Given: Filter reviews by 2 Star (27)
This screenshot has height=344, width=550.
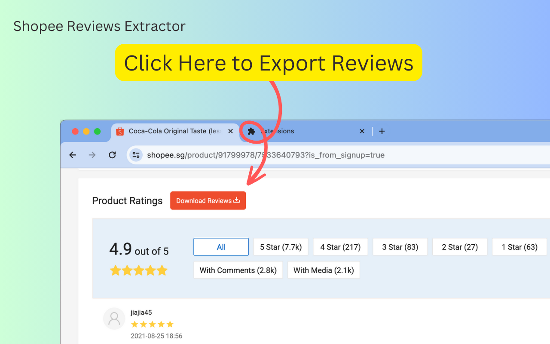Looking at the screenshot, I should point(460,247).
